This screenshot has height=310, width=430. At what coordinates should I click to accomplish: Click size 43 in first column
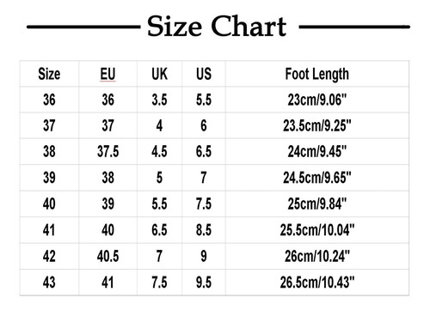(x=49, y=283)
